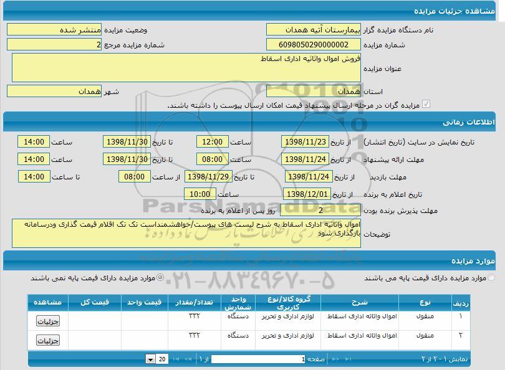Click the شهر field with همدان
The image size is (505, 370).
point(54,92)
